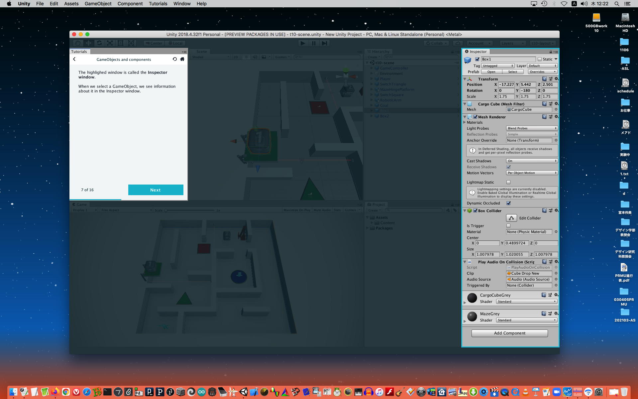Click the Edit Collider icon button

tap(511, 218)
